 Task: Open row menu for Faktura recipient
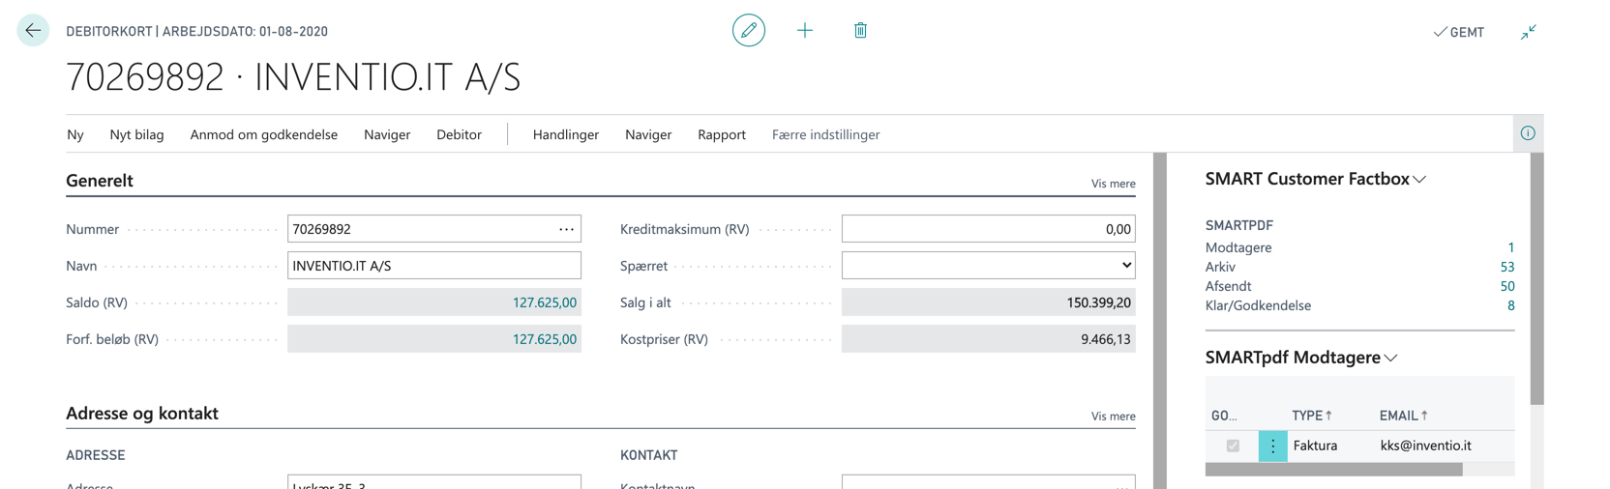click(1272, 446)
